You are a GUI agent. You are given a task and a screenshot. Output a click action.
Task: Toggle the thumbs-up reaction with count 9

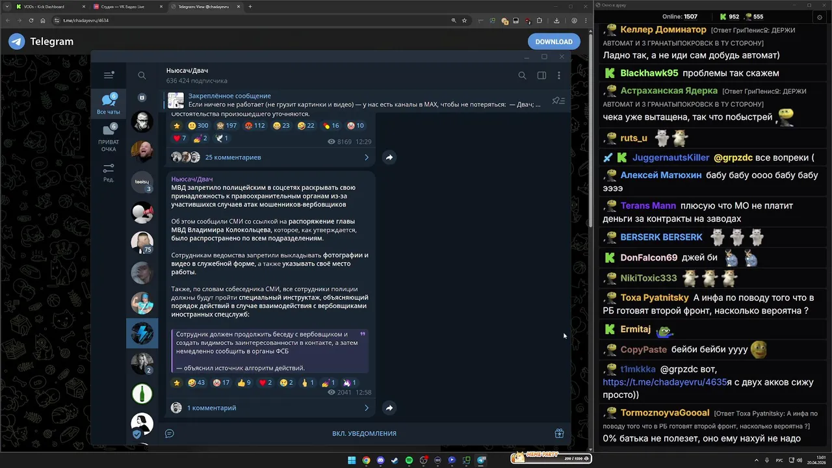click(244, 383)
